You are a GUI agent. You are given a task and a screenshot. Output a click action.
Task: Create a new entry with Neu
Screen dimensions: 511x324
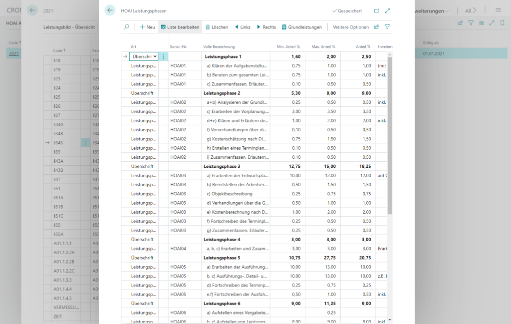(x=147, y=27)
